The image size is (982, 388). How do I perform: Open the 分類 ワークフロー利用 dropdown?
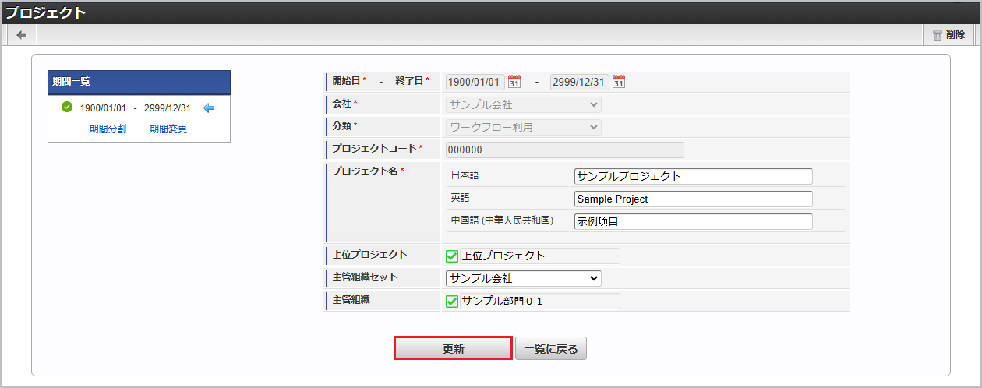pyautogui.click(x=523, y=127)
